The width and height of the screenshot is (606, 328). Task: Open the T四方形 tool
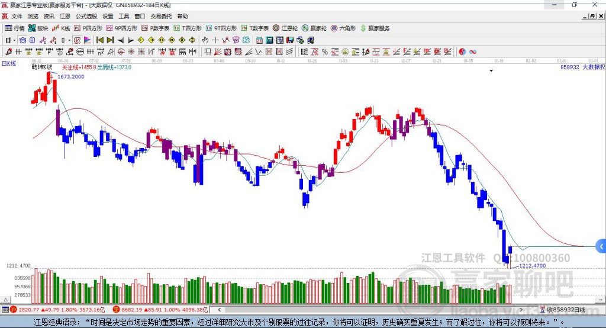coord(188,28)
